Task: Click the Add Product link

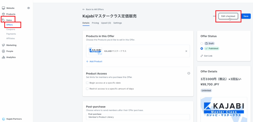Action: tap(96, 62)
